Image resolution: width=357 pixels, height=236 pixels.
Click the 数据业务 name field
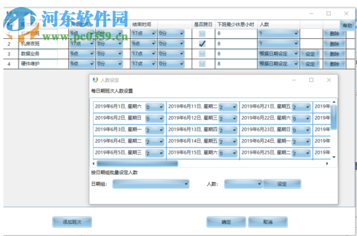[x=38, y=54]
